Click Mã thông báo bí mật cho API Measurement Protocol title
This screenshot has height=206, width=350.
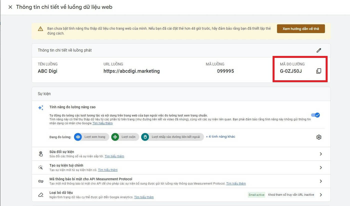[91, 179]
